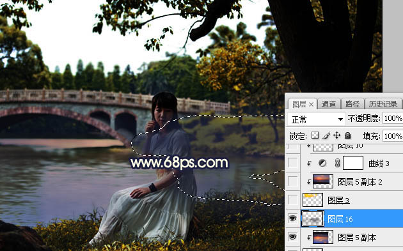Click the 图层 5 副本 2 layer thumbnail

(323, 181)
